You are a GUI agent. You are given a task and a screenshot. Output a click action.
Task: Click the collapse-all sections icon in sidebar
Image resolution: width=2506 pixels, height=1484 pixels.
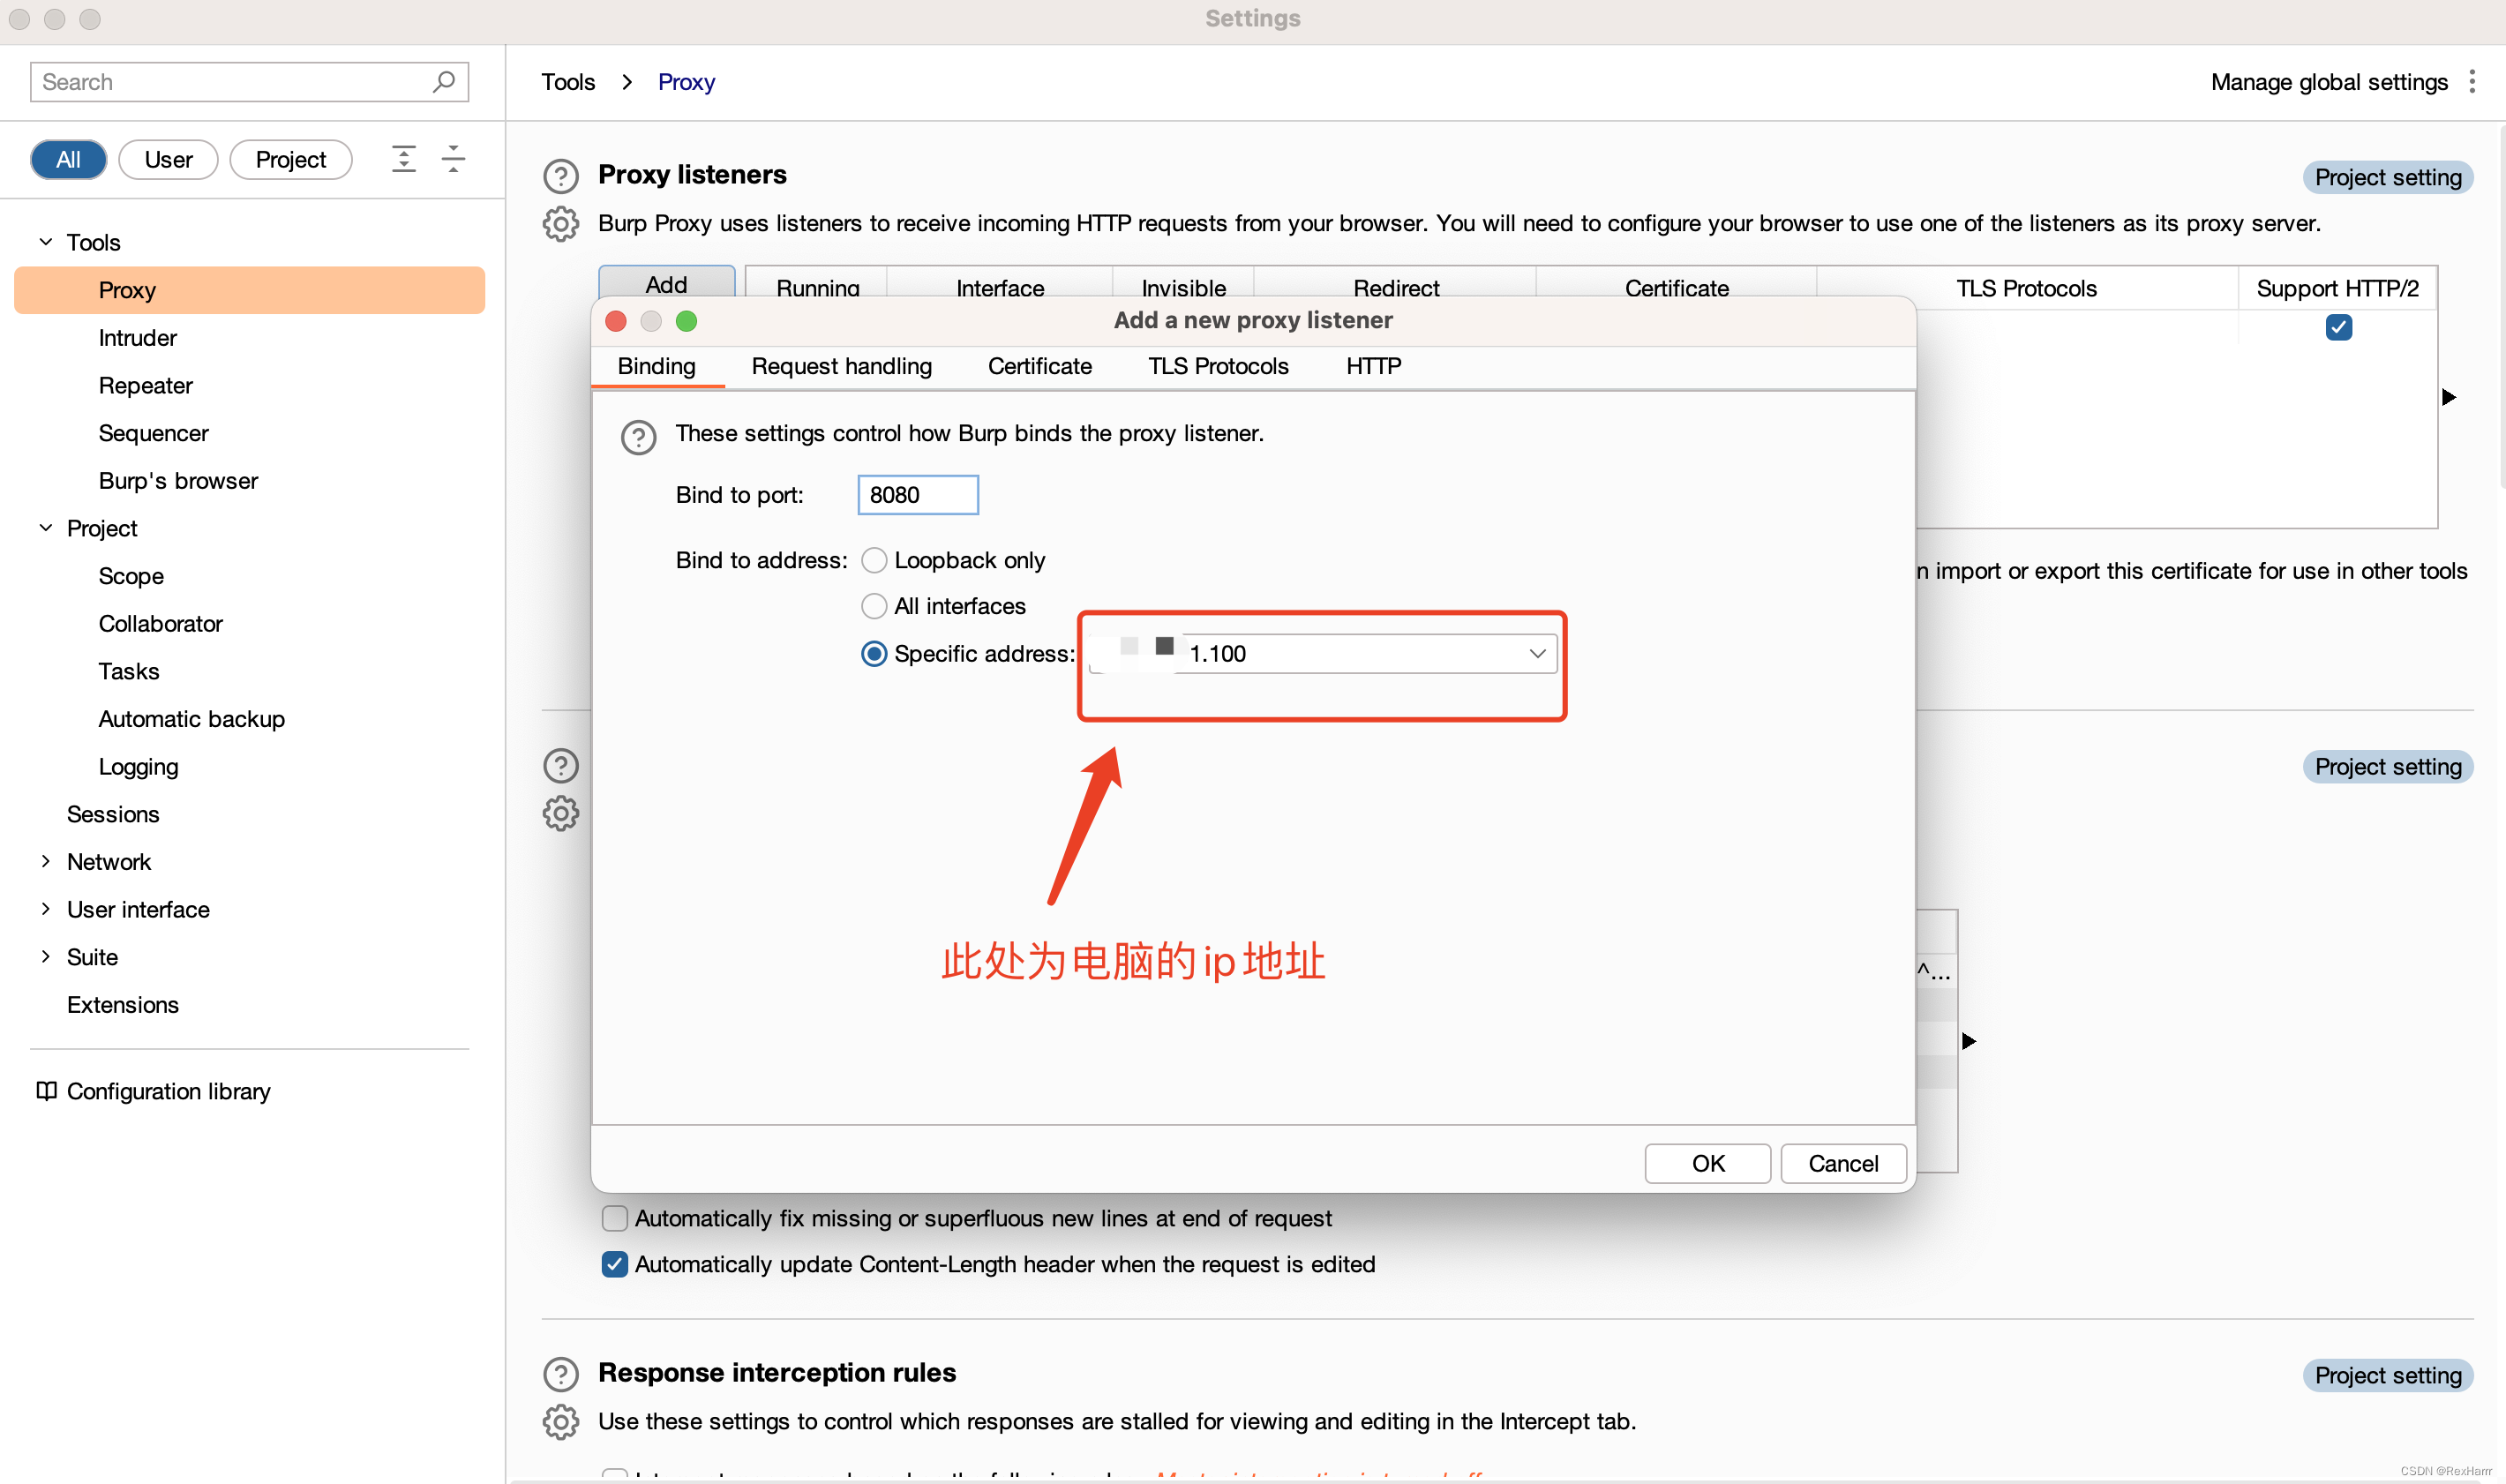click(453, 159)
